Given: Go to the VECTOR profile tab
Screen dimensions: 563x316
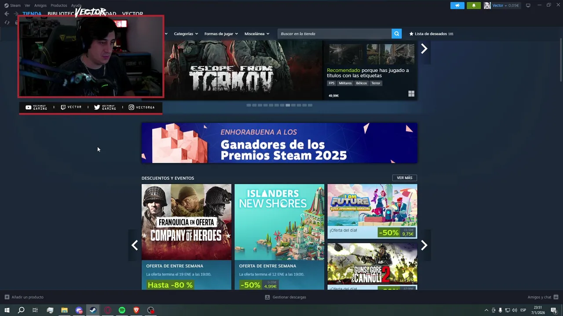Looking at the screenshot, I should point(132,14).
